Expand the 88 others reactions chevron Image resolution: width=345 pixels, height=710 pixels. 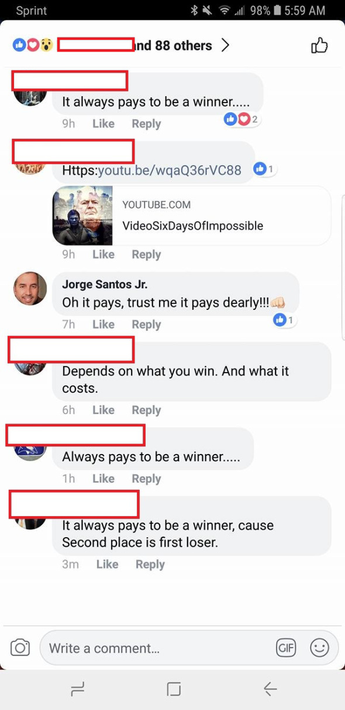coord(225,45)
